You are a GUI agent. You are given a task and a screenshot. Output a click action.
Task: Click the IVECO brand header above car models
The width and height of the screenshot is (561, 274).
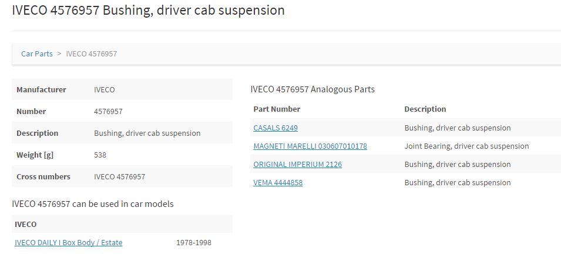26,224
